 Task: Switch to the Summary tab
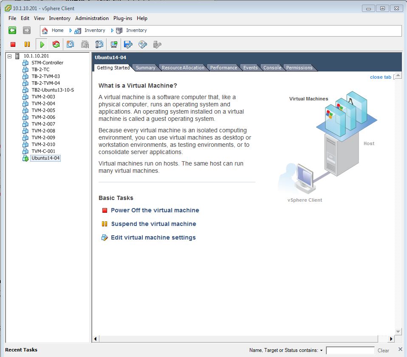tap(145, 68)
